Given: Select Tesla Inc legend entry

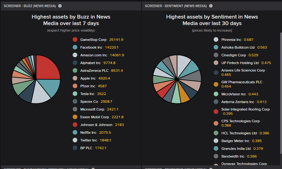Looking at the screenshot, I should tap(89, 94).
